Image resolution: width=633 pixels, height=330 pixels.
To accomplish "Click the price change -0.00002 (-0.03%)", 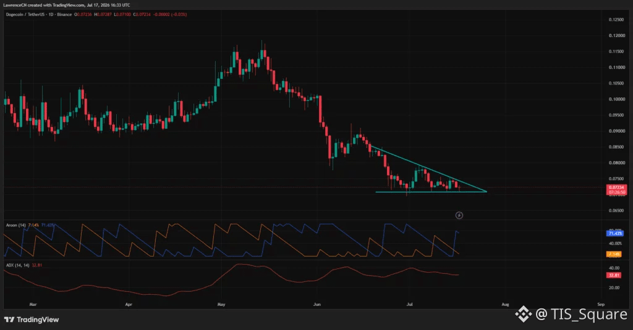I will pyautogui.click(x=170, y=15).
